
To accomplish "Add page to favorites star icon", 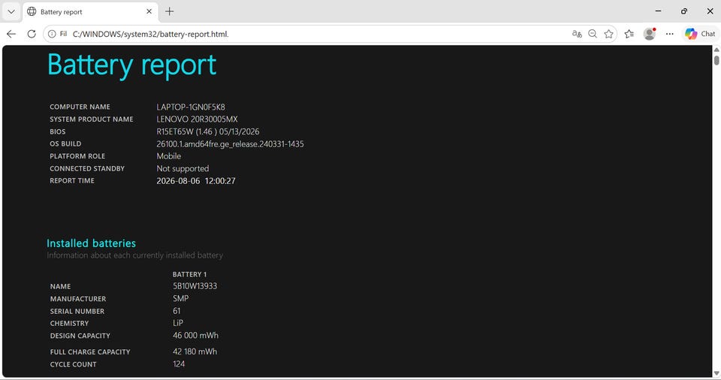I will tap(609, 34).
